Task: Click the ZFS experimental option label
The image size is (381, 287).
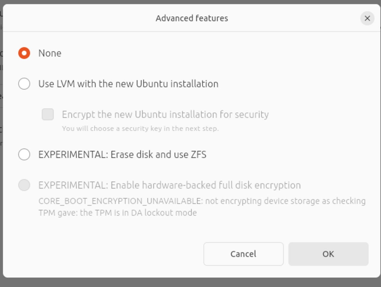Action: [122, 154]
